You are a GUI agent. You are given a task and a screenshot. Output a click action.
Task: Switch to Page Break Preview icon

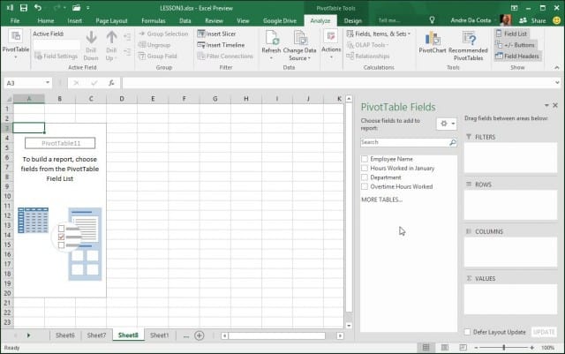[463, 348]
